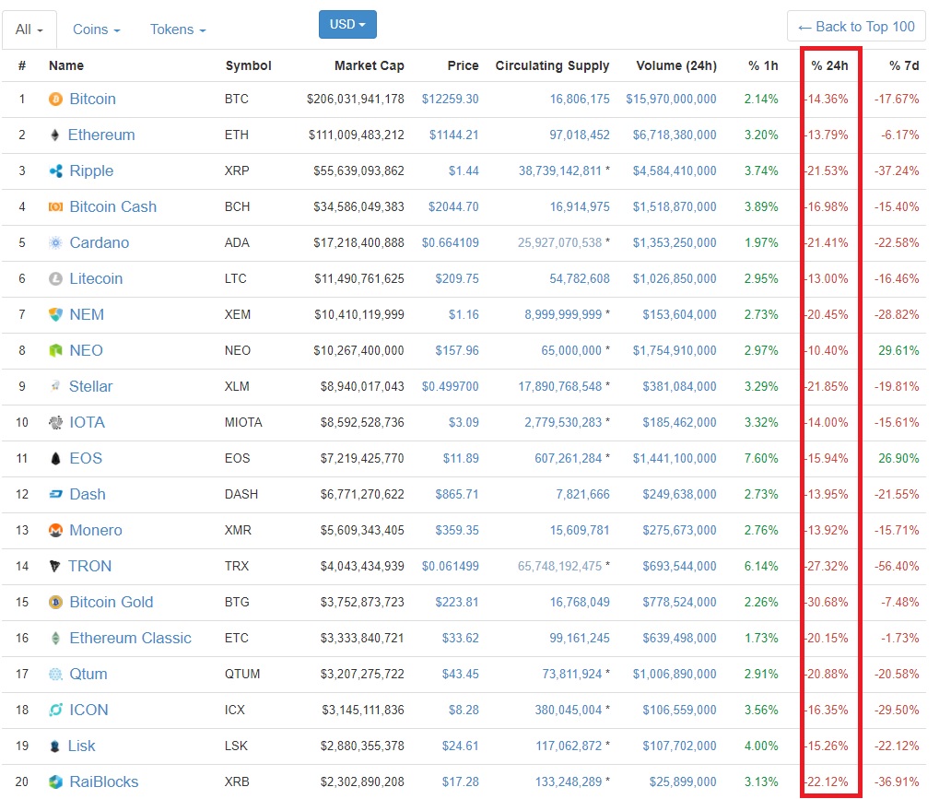Open the All filter dropdown

(x=29, y=29)
